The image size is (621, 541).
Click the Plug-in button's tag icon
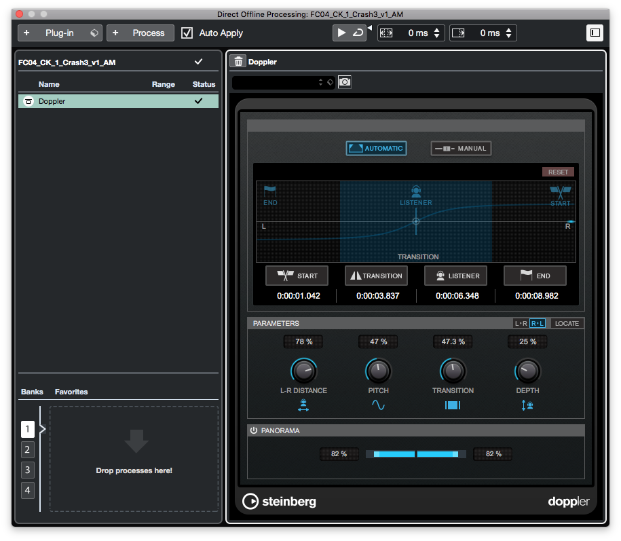tap(94, 33)
